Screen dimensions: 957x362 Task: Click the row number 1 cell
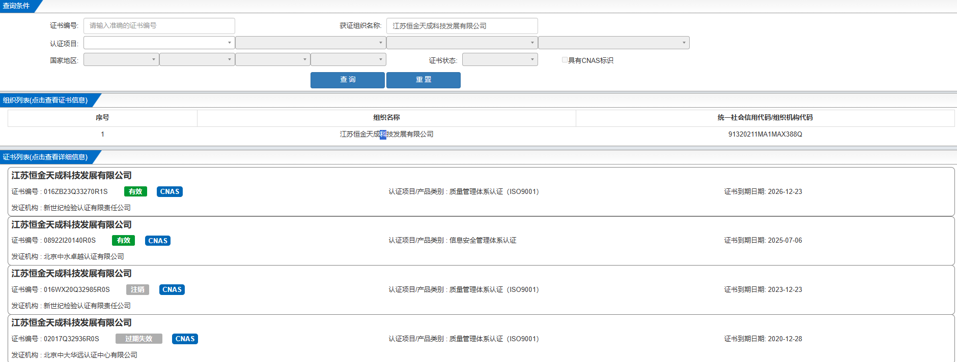pos(102,134)
